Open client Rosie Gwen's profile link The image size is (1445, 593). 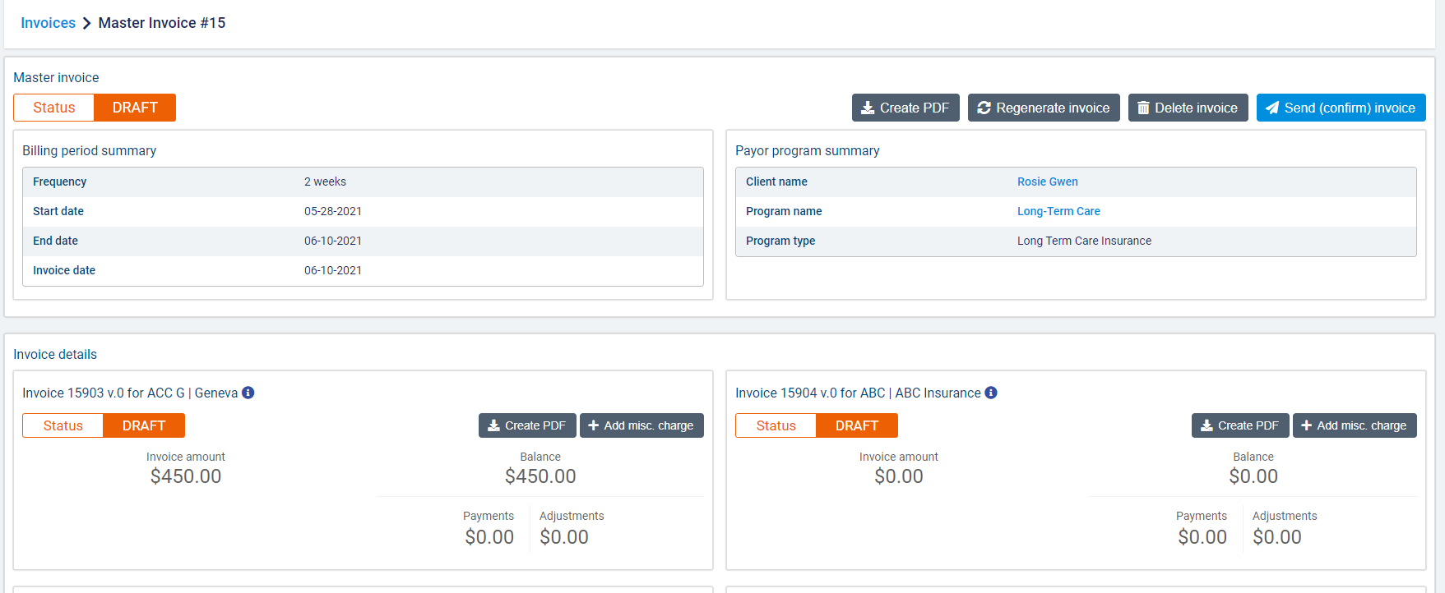pos(1047,182)
